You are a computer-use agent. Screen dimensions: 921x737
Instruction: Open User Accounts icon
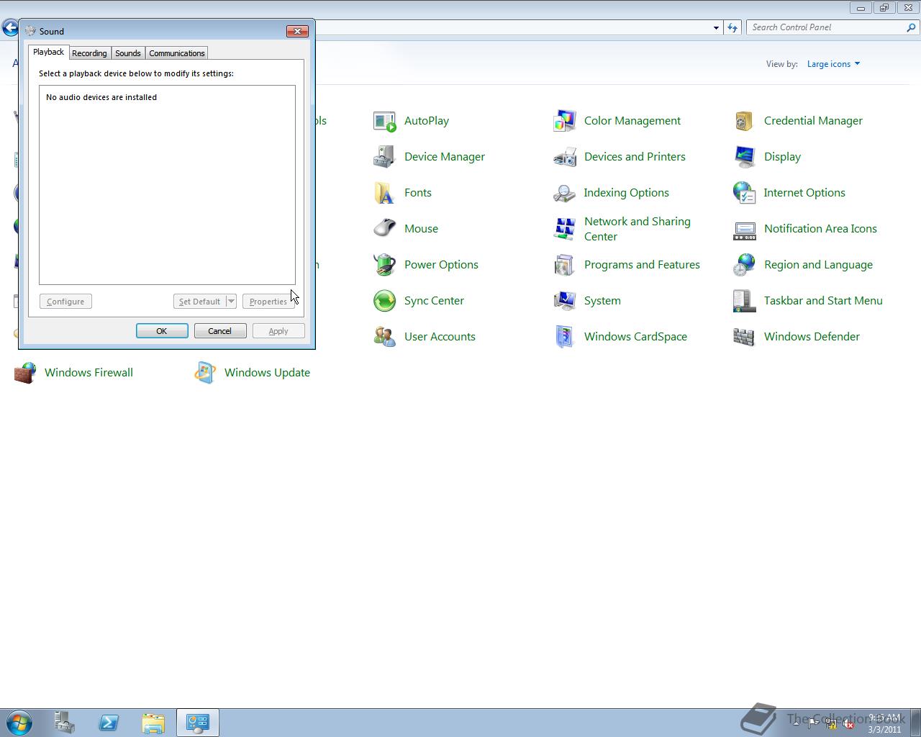point(385,337)
